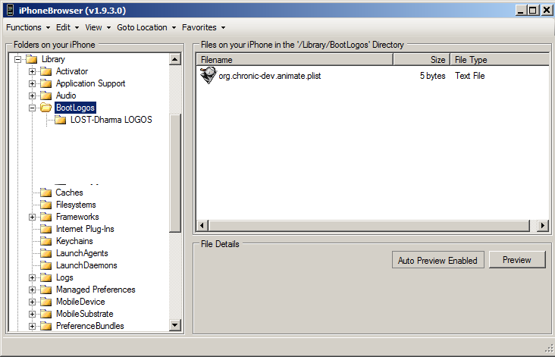Viewport: 555px width, 357px height.
Task: Click the folder tree scroll down arrow
Action: pyautogui.click(x=175, y=325)
